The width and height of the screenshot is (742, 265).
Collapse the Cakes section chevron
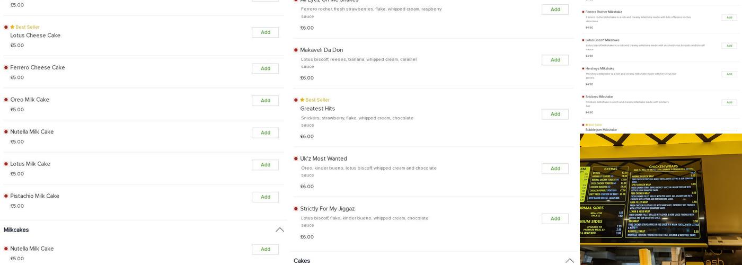[569, 261]
